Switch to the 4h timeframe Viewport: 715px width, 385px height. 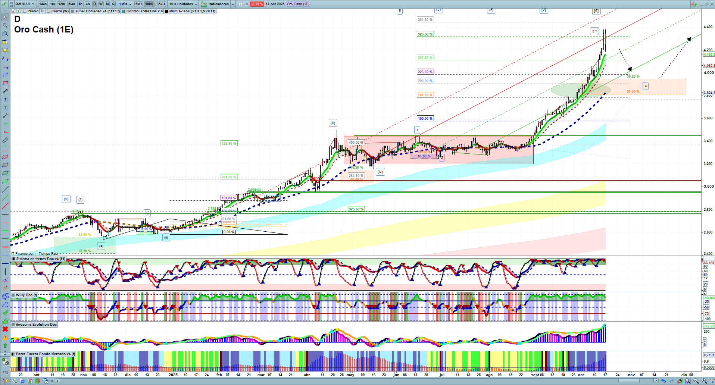coord(88,4)
